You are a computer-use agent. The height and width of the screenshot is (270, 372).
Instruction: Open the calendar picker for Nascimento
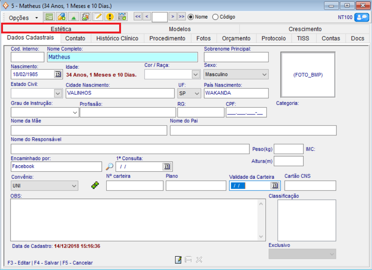click(x=58, y=74)
